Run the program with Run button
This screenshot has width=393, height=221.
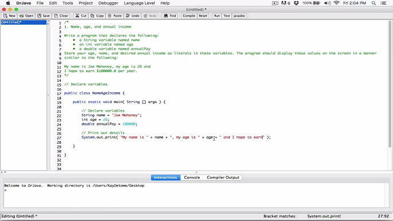pos(217,16)
